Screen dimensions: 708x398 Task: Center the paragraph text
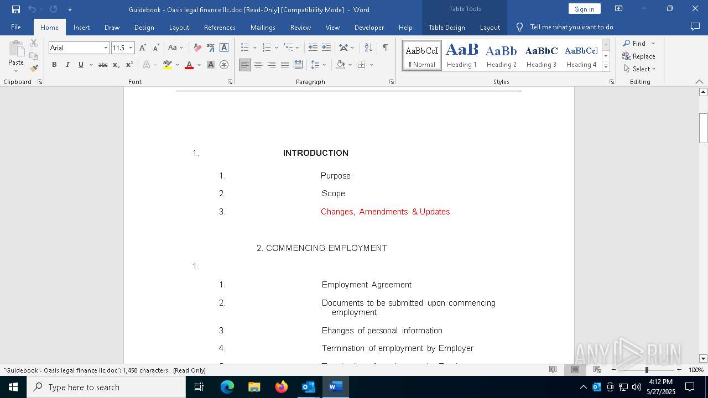tap(258, 65)
